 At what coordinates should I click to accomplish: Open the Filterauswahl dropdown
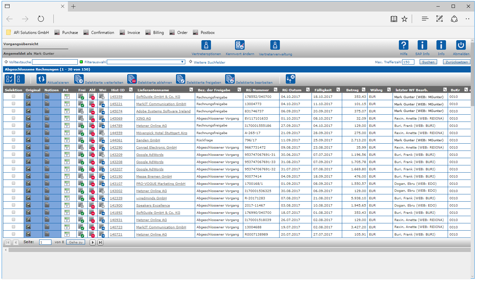tap(182, 62)
